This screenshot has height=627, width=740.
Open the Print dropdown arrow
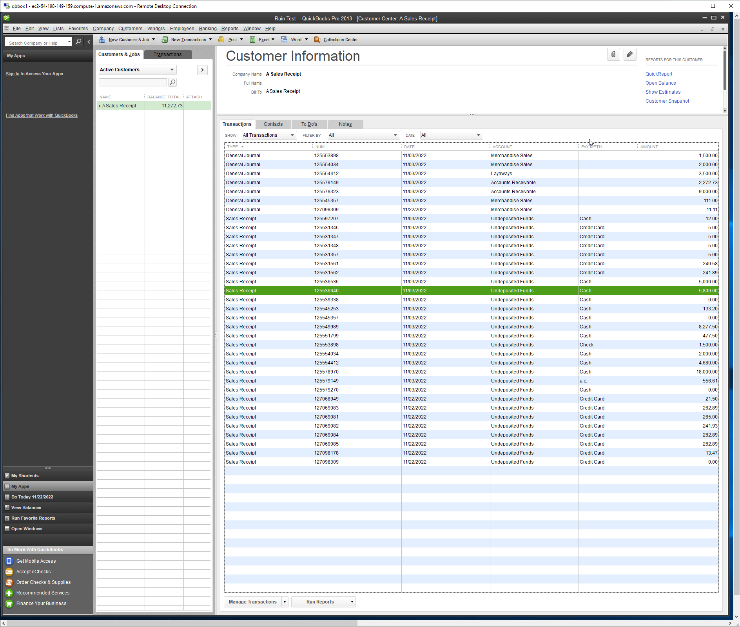tap(241, 40)
